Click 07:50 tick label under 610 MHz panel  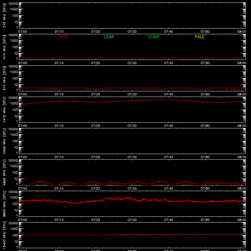coord(205,94)
